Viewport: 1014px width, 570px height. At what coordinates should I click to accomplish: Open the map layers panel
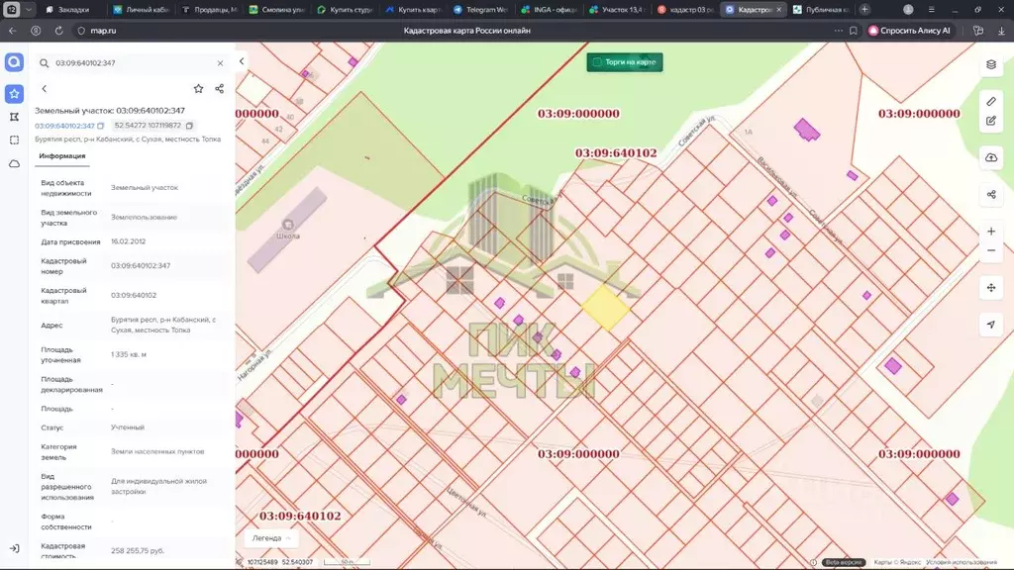991,65
